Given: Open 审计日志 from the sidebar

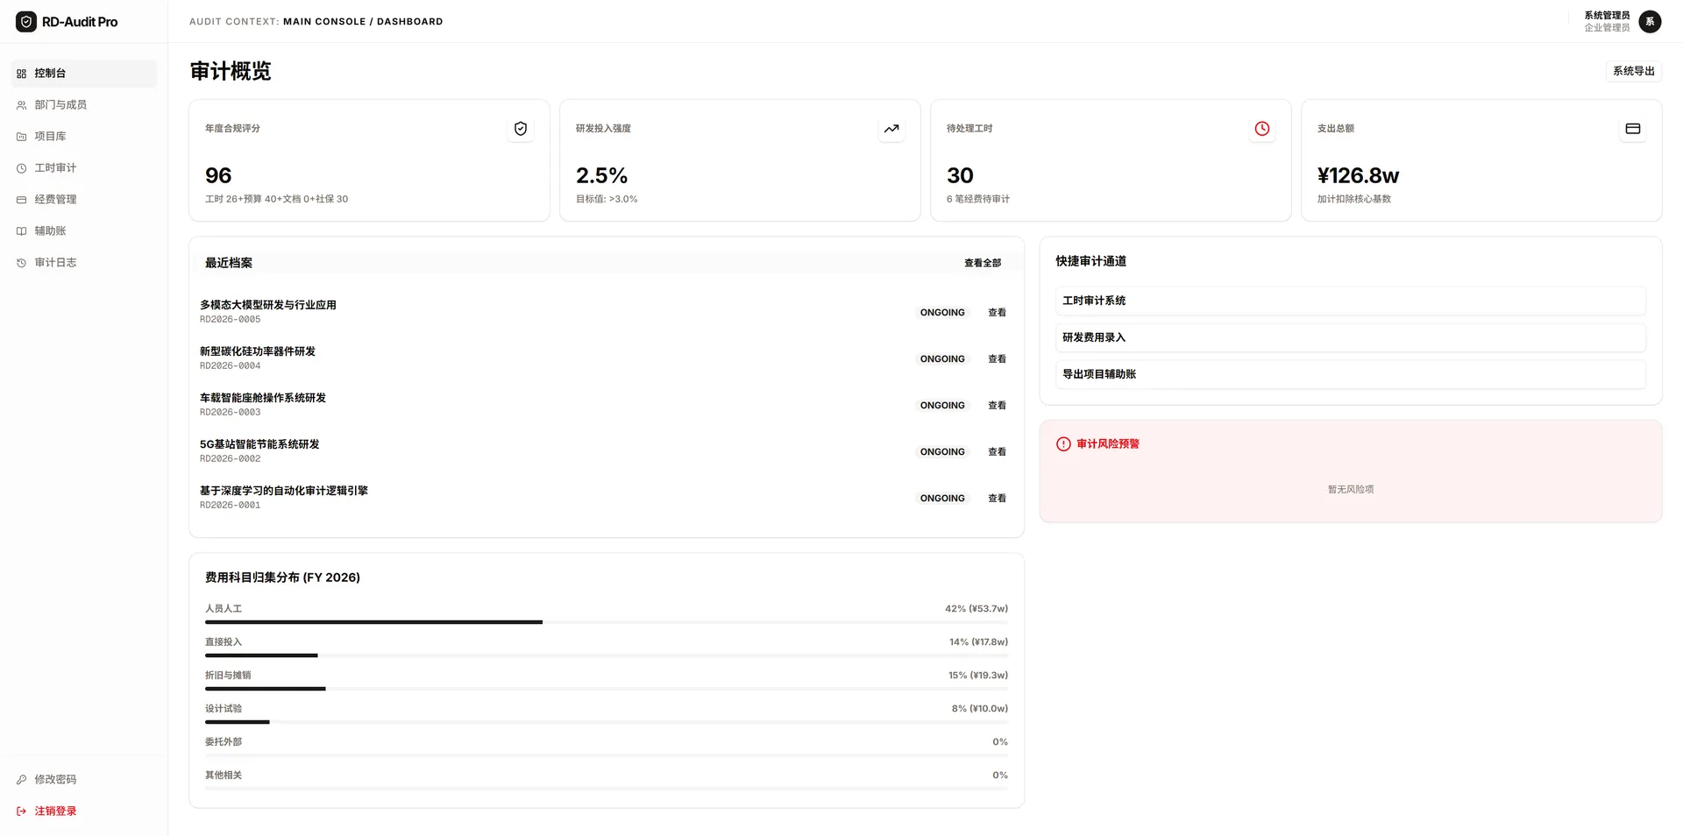Looking at the screenshot, I should coord(84,263).
